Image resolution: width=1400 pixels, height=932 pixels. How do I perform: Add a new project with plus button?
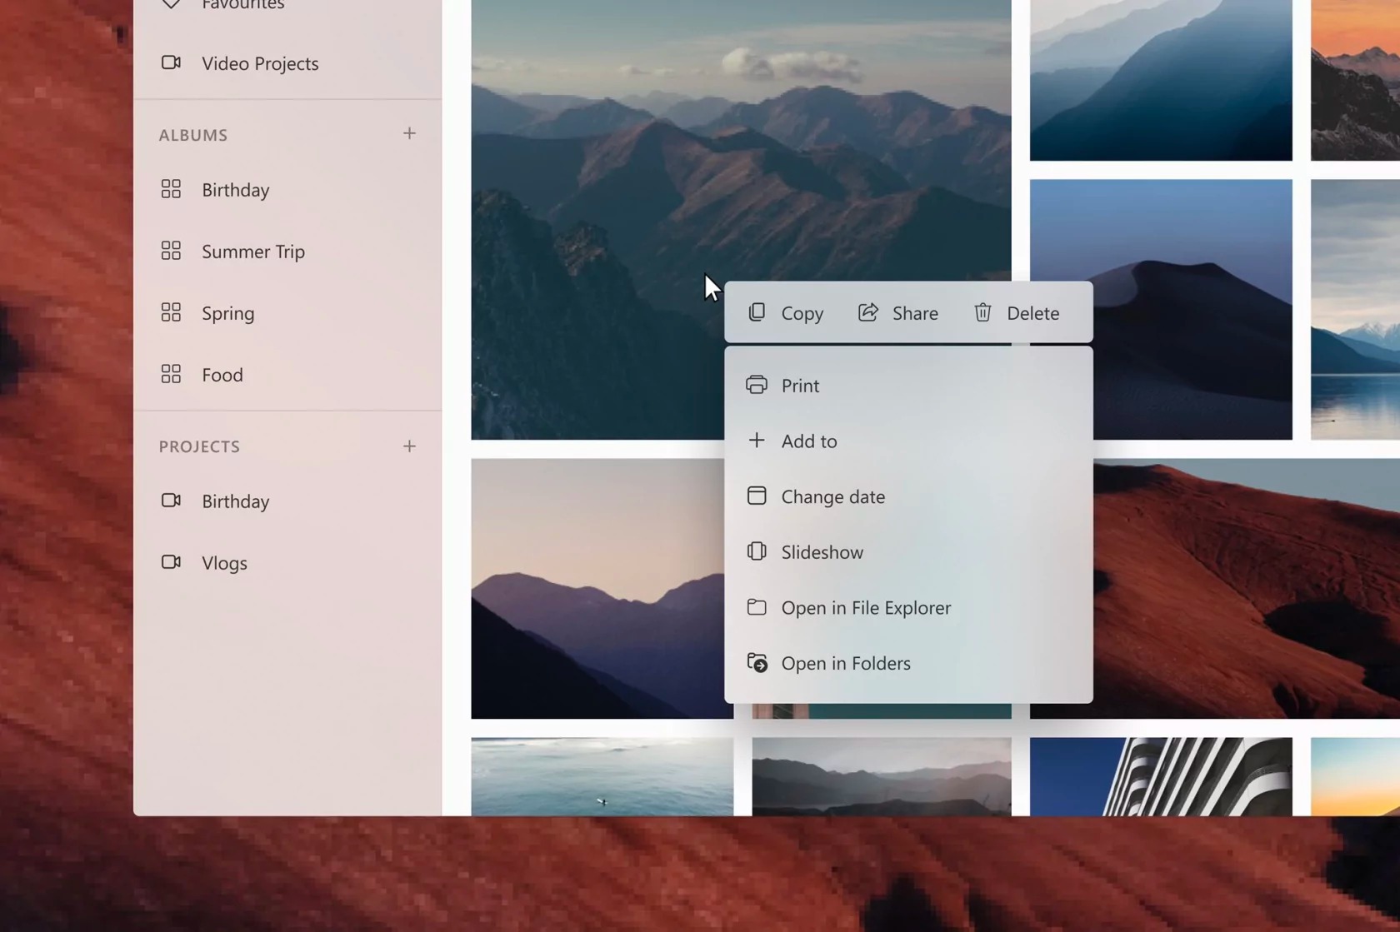click(x=409, y=446)
